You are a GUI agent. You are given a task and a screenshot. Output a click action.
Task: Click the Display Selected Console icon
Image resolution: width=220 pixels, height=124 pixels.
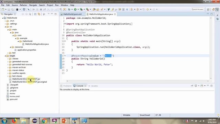tap(196, 86)
